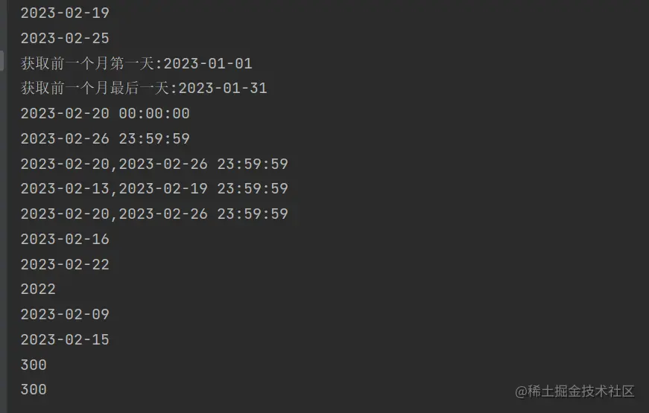Click the label 获取前一个月最后一天
This screenshot has height=413, width=649.
point(97,89)
